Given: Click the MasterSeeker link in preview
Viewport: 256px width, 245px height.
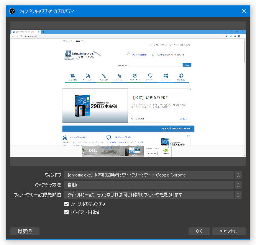Looking at the screenshot, I should [x=139, y=55].
